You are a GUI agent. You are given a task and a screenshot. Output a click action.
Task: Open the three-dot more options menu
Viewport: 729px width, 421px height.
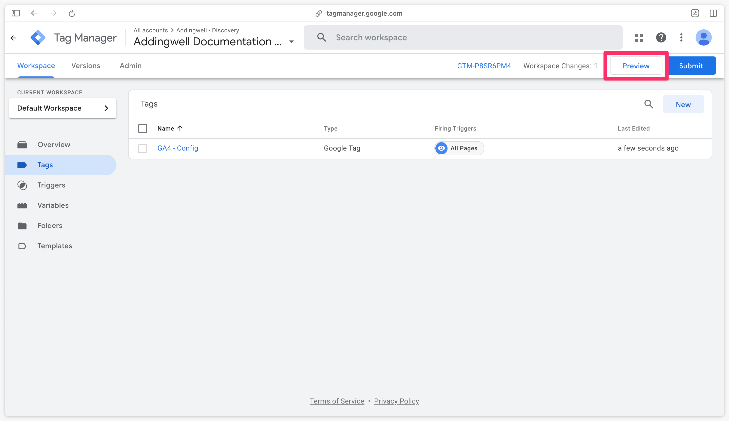681,37
